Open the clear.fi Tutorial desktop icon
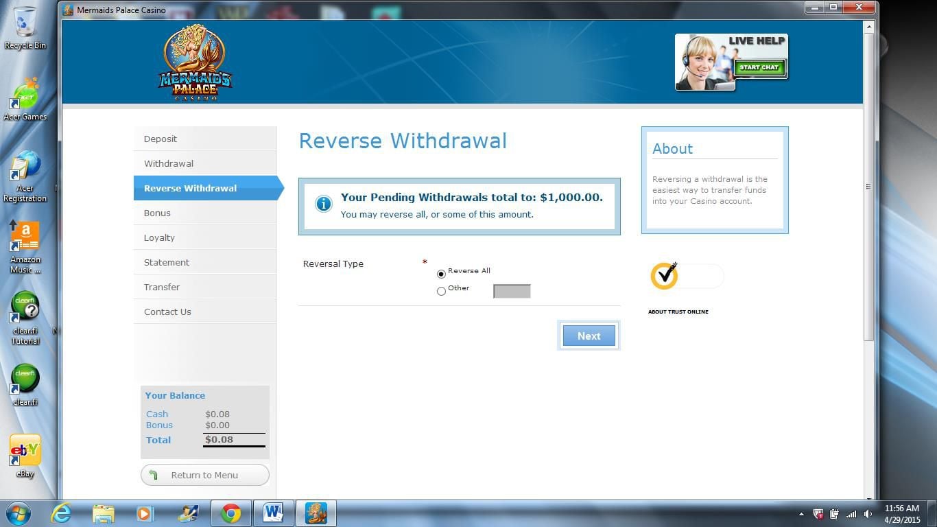937x527 pixels. 25,318
